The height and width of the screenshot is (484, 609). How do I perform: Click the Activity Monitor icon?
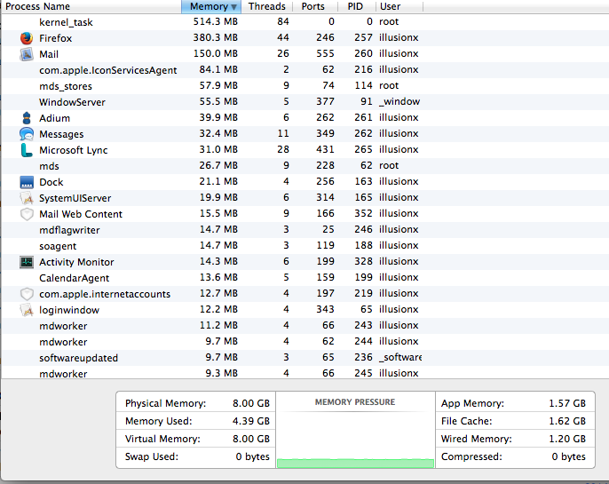click(27, 262)
